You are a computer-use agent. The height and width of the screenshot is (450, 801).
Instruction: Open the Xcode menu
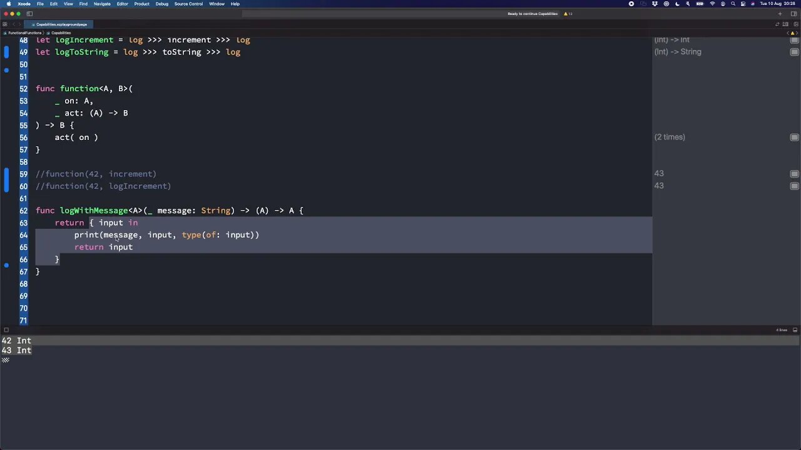[x=24, y=4]
